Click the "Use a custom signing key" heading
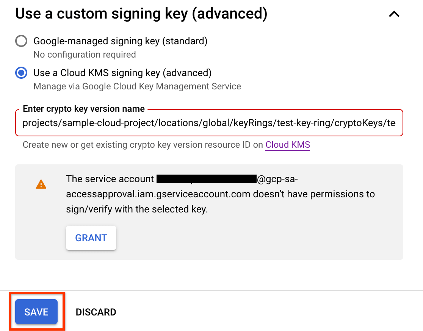 [141, 14]
